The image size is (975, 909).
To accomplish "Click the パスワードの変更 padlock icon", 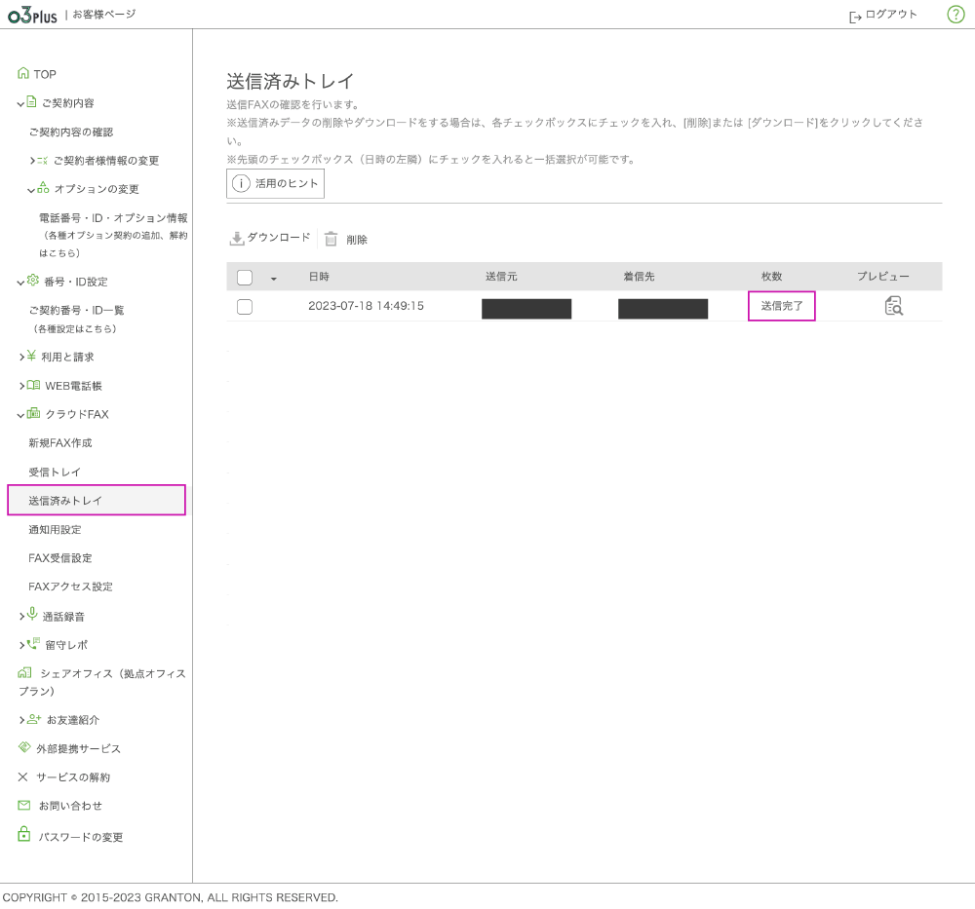I will (23, 834).
